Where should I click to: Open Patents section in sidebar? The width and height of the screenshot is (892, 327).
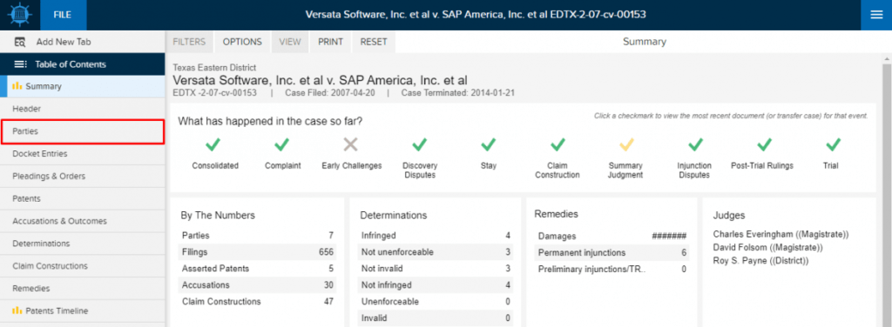coord(83,198)
